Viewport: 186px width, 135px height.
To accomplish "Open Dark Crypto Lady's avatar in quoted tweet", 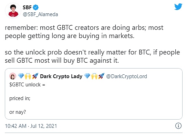I will point(13,76).
